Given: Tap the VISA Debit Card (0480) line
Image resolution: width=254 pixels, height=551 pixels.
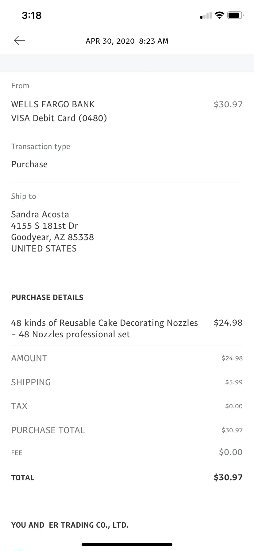Looking at the screenshot, I should [x=59, y=118].
